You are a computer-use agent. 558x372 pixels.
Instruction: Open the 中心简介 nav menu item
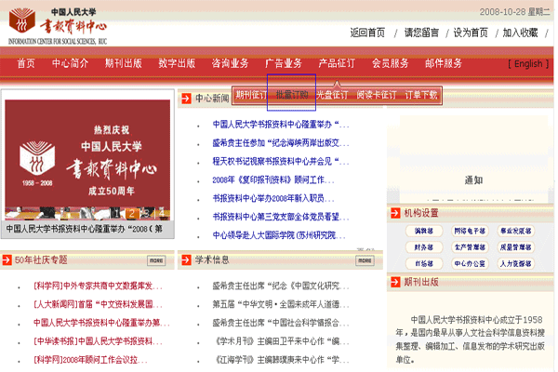[70, 63]
